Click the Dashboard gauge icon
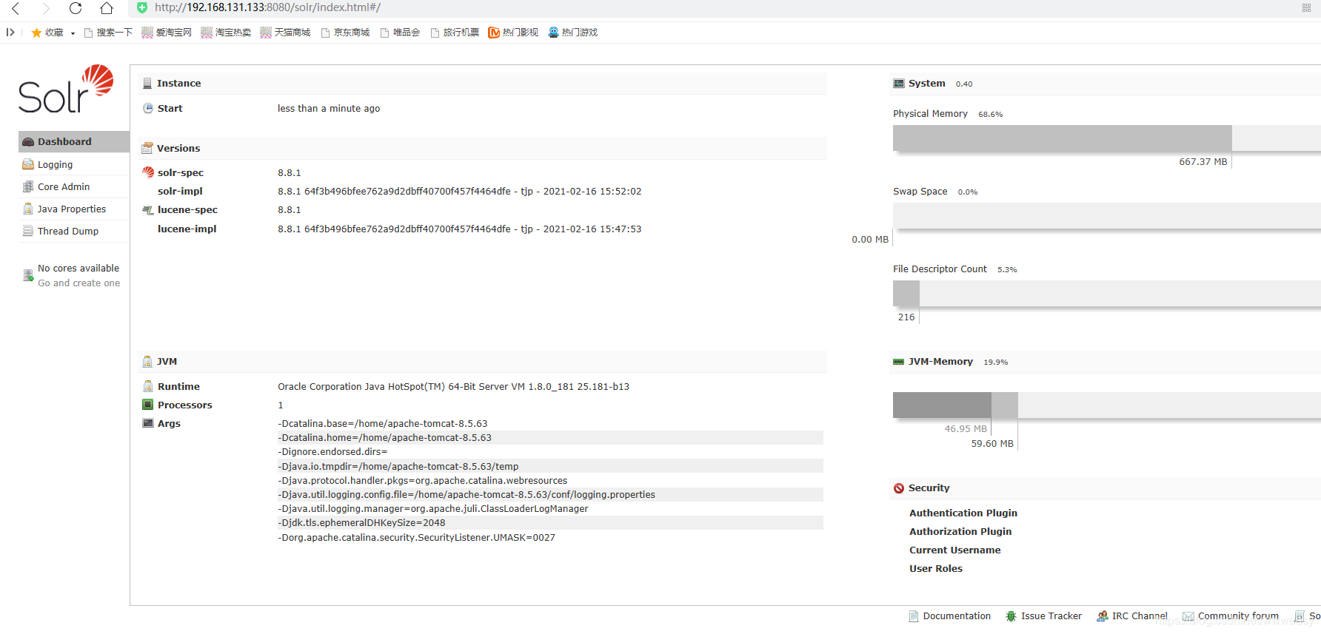Image resolution: width=1321 pixels, height=634 pixels. (x=28, y=142)
